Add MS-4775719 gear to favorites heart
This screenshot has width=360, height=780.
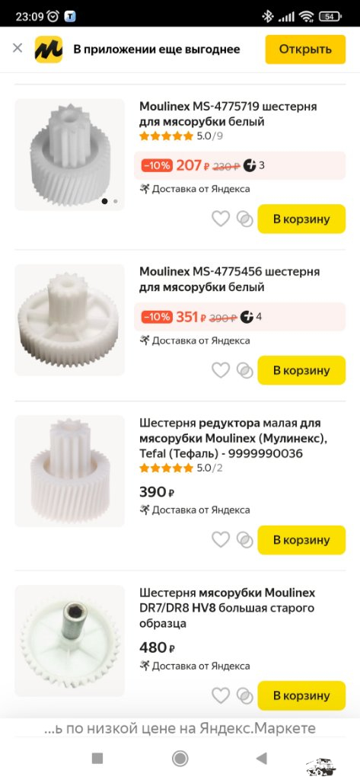click(x=221, y=219)
